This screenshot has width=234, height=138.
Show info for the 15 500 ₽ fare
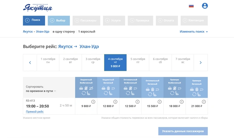[159, 102]
